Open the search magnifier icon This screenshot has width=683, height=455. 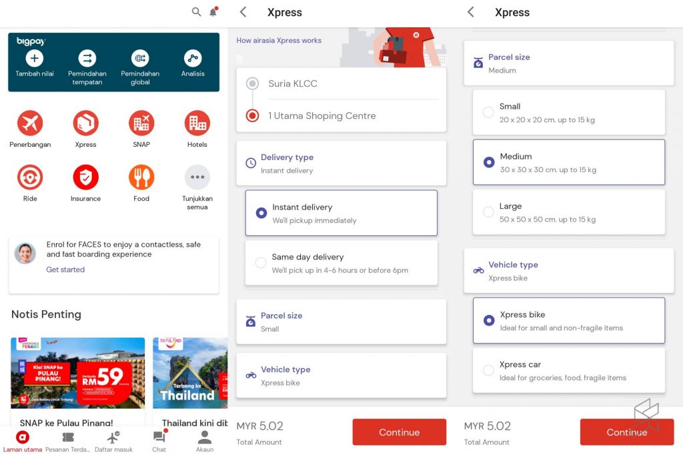point(197,12)
